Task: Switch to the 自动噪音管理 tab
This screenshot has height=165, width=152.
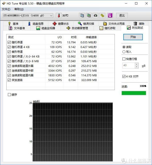Action: 77,28
